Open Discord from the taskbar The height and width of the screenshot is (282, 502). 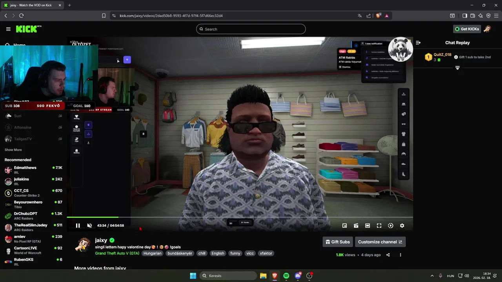pos(298,276)
